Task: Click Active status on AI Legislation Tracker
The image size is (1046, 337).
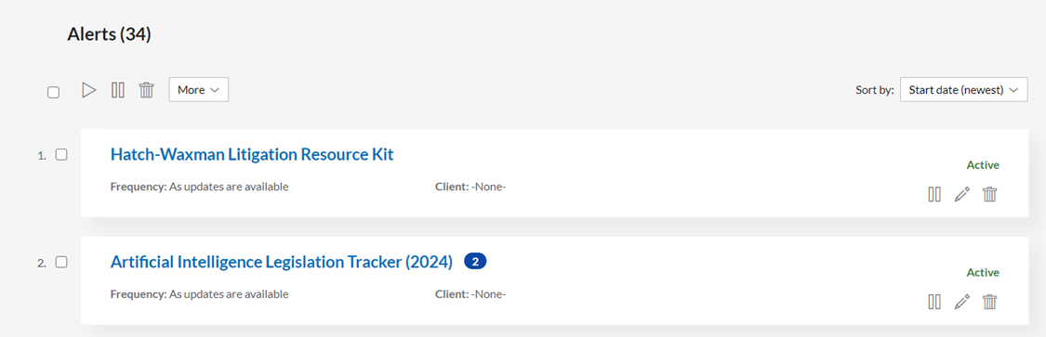Action: [983, 272]
